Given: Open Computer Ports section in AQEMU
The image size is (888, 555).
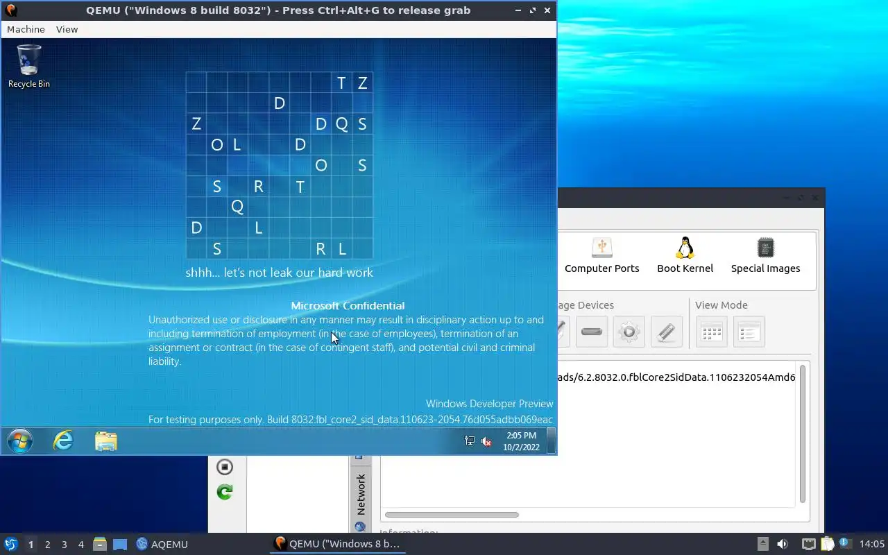Looking at the screenshot, I should pyautogui.click(x=601, y=255).
